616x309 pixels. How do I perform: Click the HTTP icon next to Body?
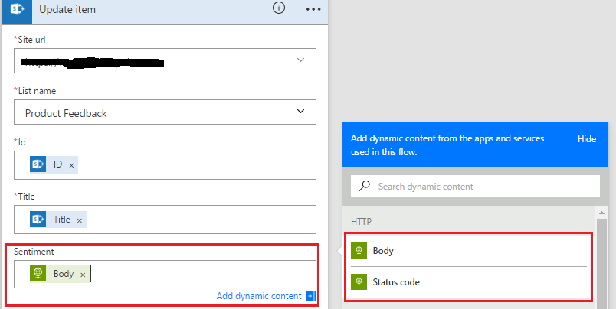pyautogui.click(x=359, y=251)
